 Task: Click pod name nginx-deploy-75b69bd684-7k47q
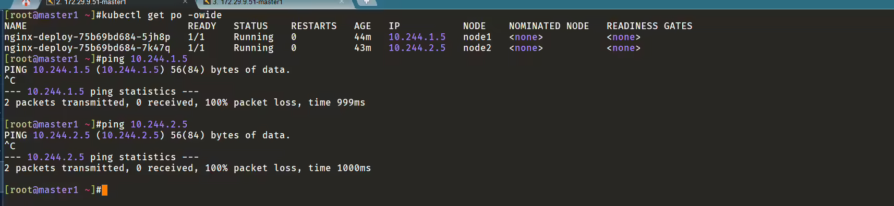[87, 48]
